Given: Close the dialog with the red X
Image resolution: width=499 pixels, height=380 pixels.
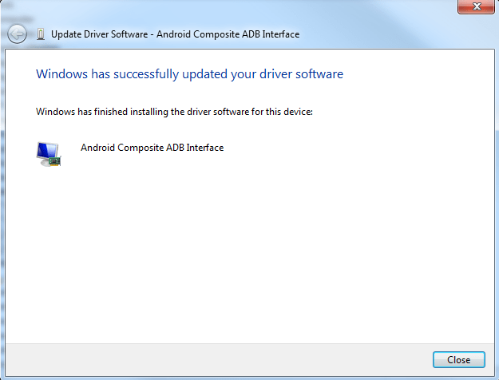Looking at the screenshot, I should click(476, 7).
